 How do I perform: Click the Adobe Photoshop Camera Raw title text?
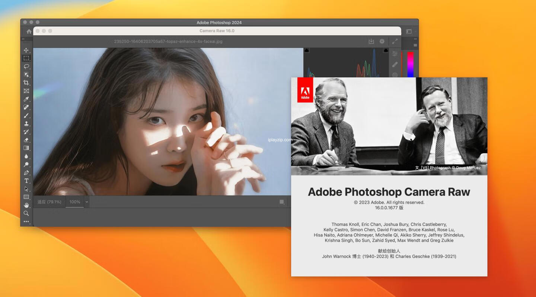(389, 192)
